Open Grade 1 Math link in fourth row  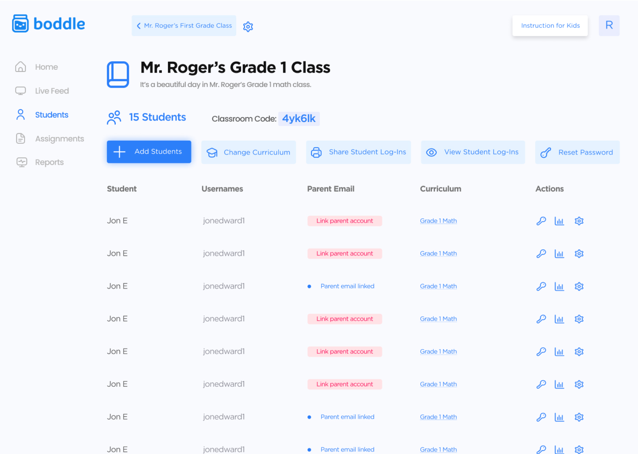click(x=438, y=319)
